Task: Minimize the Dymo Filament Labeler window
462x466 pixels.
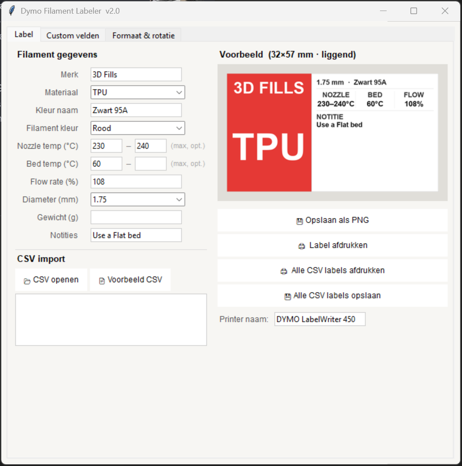Action: [383, 11]
